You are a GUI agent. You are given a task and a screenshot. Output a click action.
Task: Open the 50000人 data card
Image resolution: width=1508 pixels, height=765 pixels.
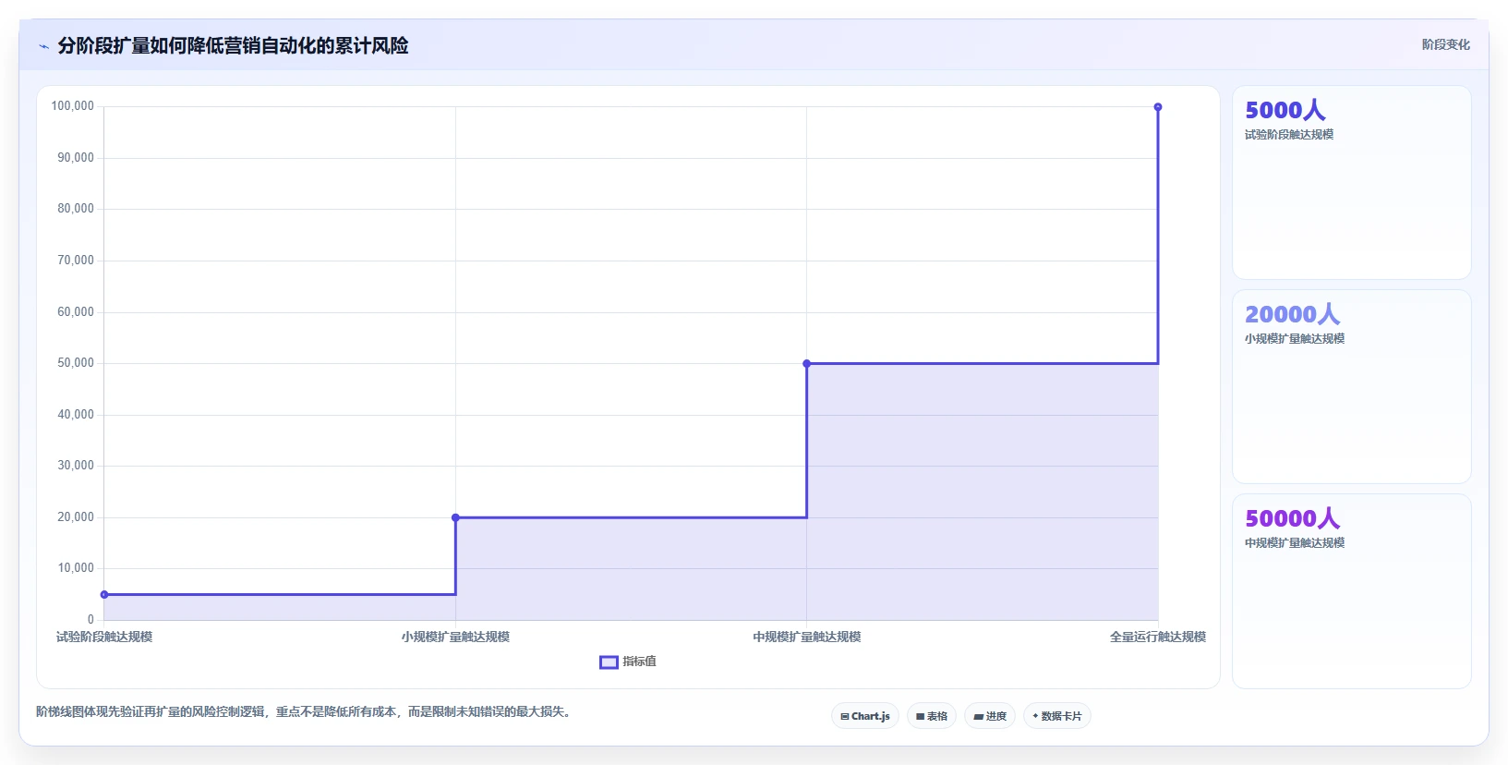point(1352,591)
